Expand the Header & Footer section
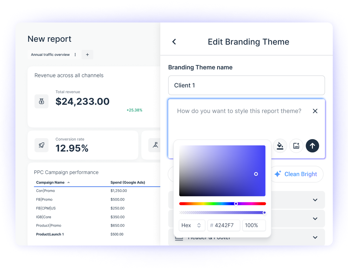Viewport: 348px width, 268px height. 315,237
